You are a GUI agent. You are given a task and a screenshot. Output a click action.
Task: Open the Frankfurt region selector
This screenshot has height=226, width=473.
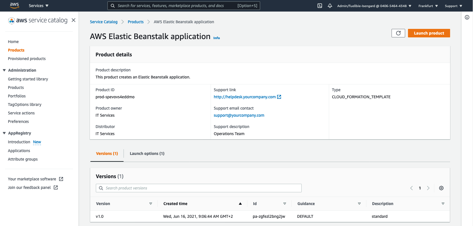click(428, 6)
